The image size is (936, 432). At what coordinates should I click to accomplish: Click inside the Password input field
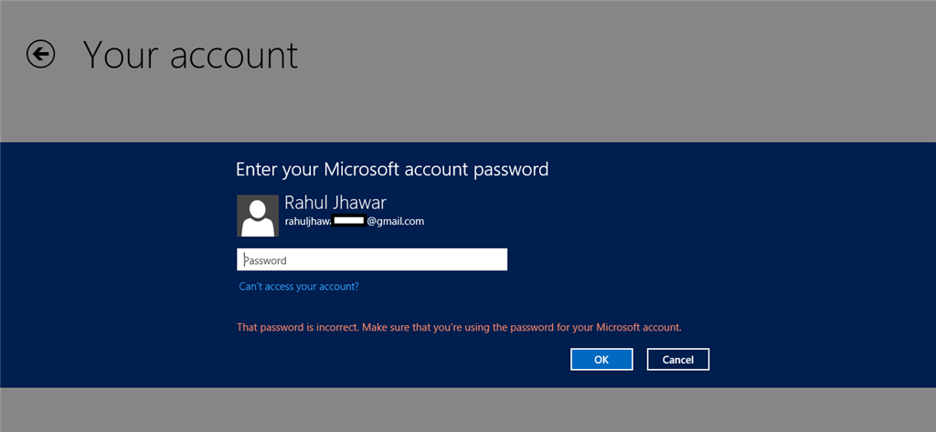click(372, 259)
